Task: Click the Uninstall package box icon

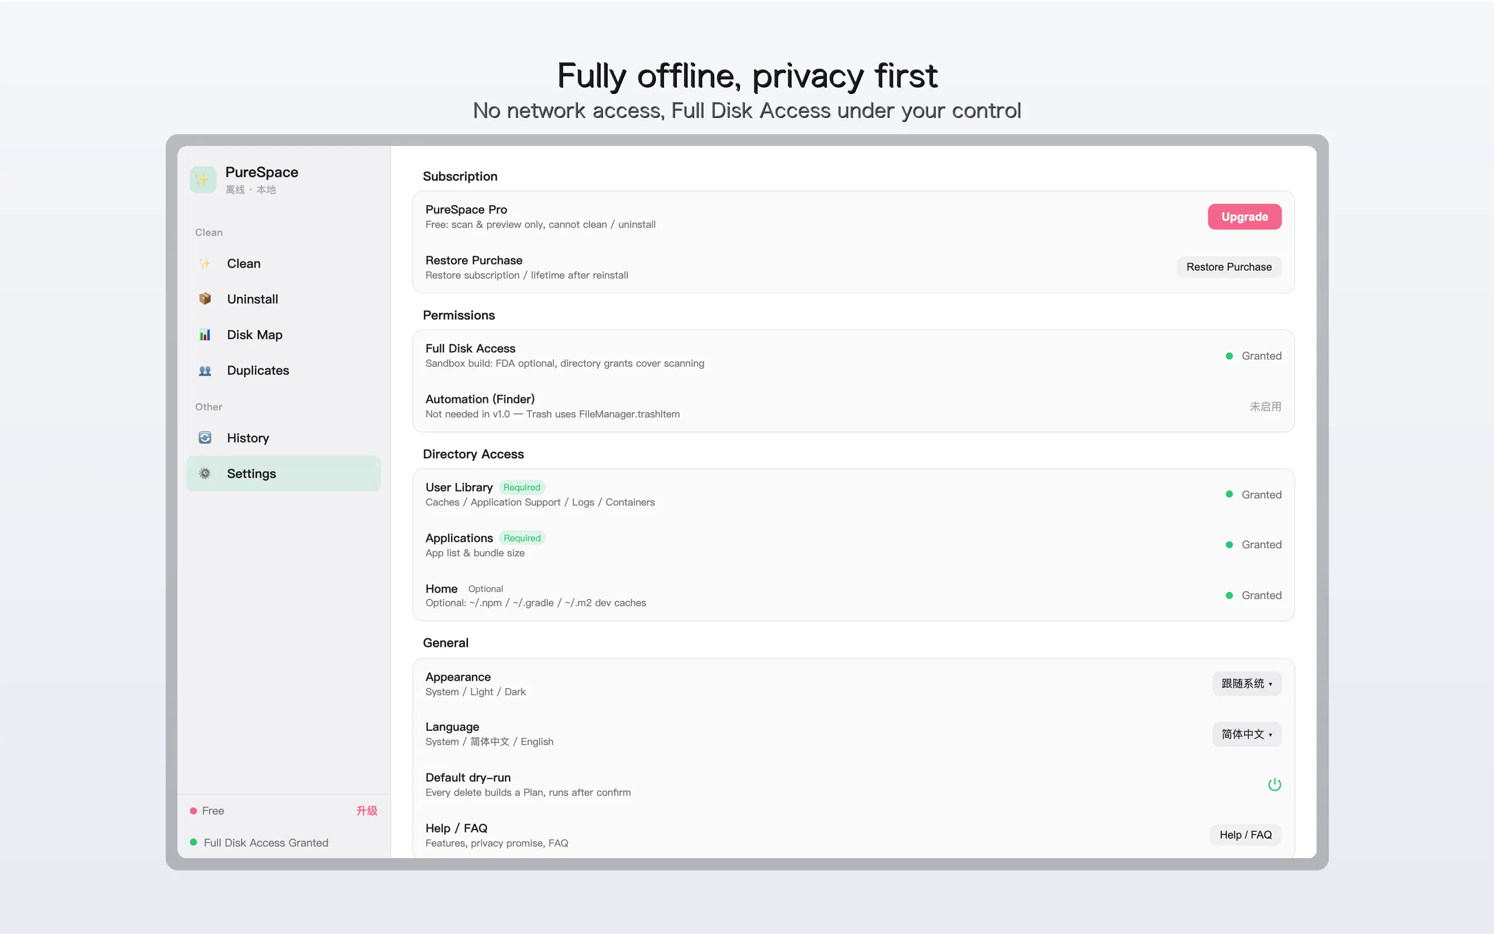Action: pos(205,299)
